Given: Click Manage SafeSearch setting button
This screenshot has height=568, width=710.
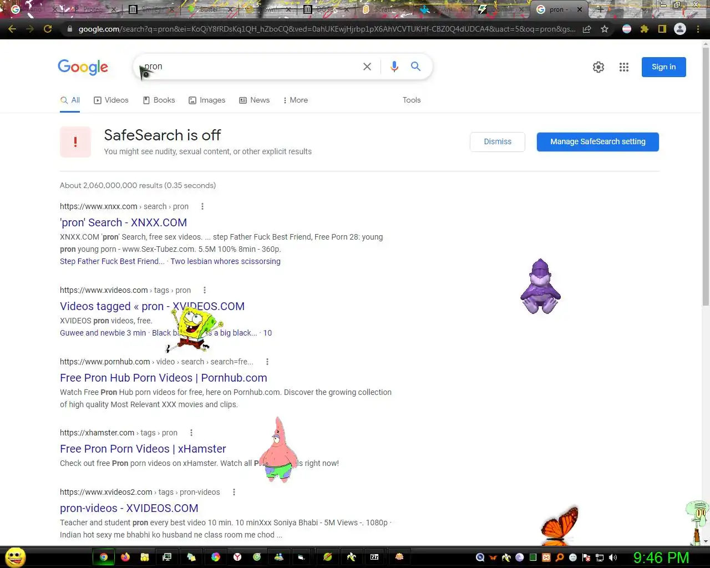Looking at the screenshot, I should (598, 141).
